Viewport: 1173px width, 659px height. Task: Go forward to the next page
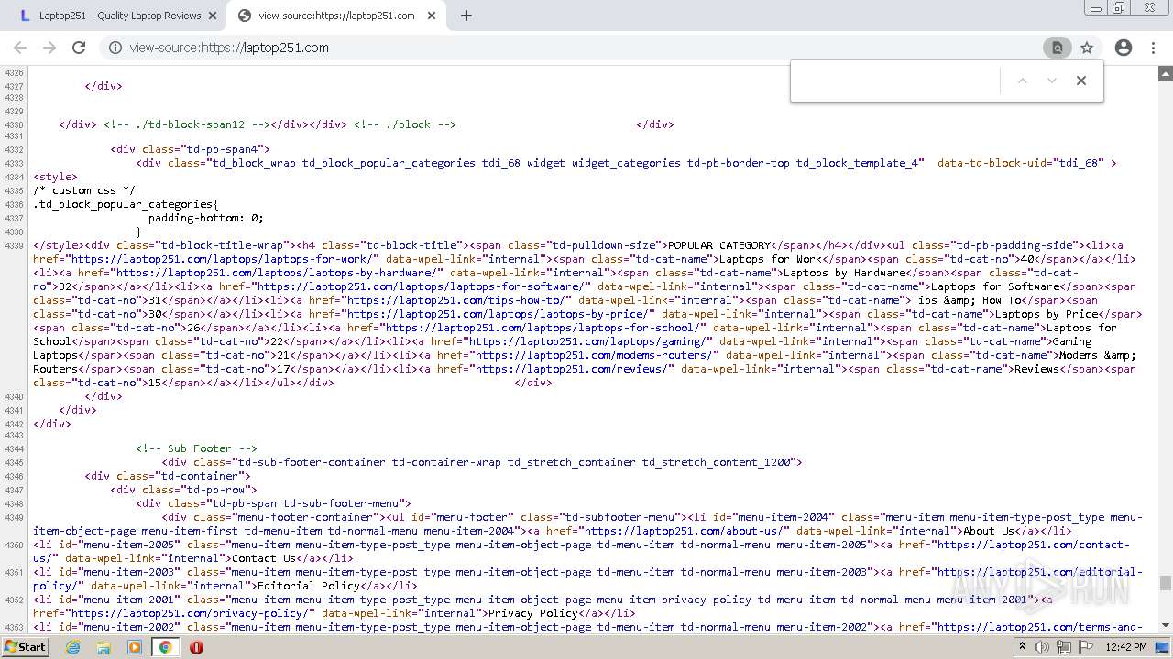[49, 48]
